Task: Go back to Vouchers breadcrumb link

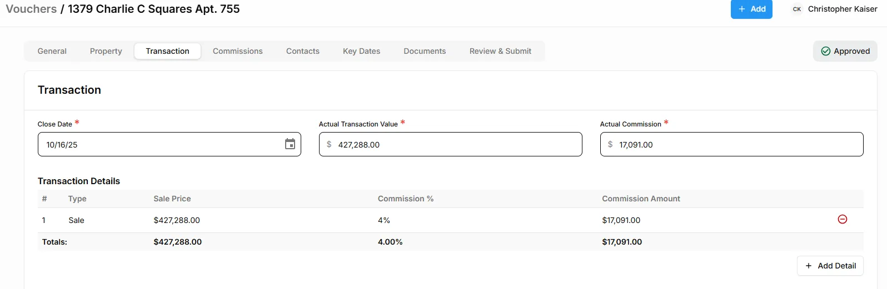Action: [31, 9]
